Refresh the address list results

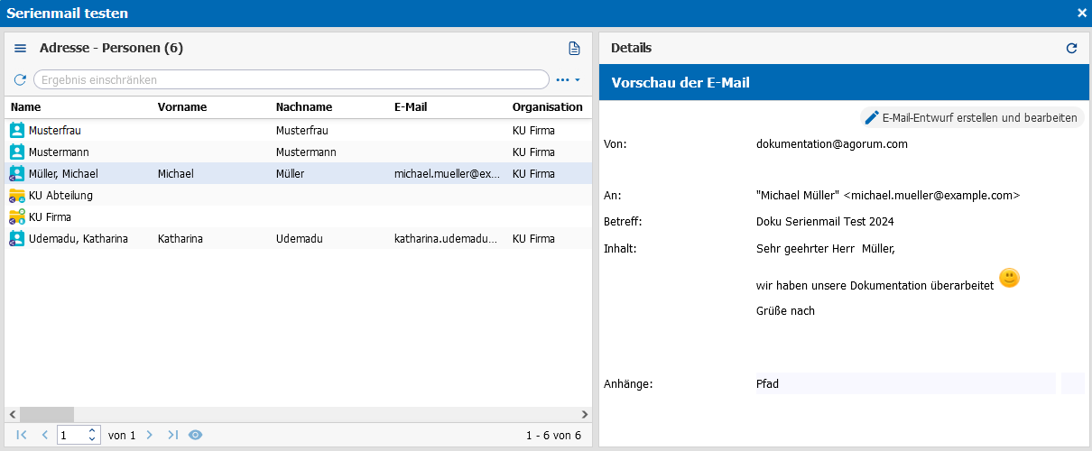pyautogui.click(x=20, y=79)
